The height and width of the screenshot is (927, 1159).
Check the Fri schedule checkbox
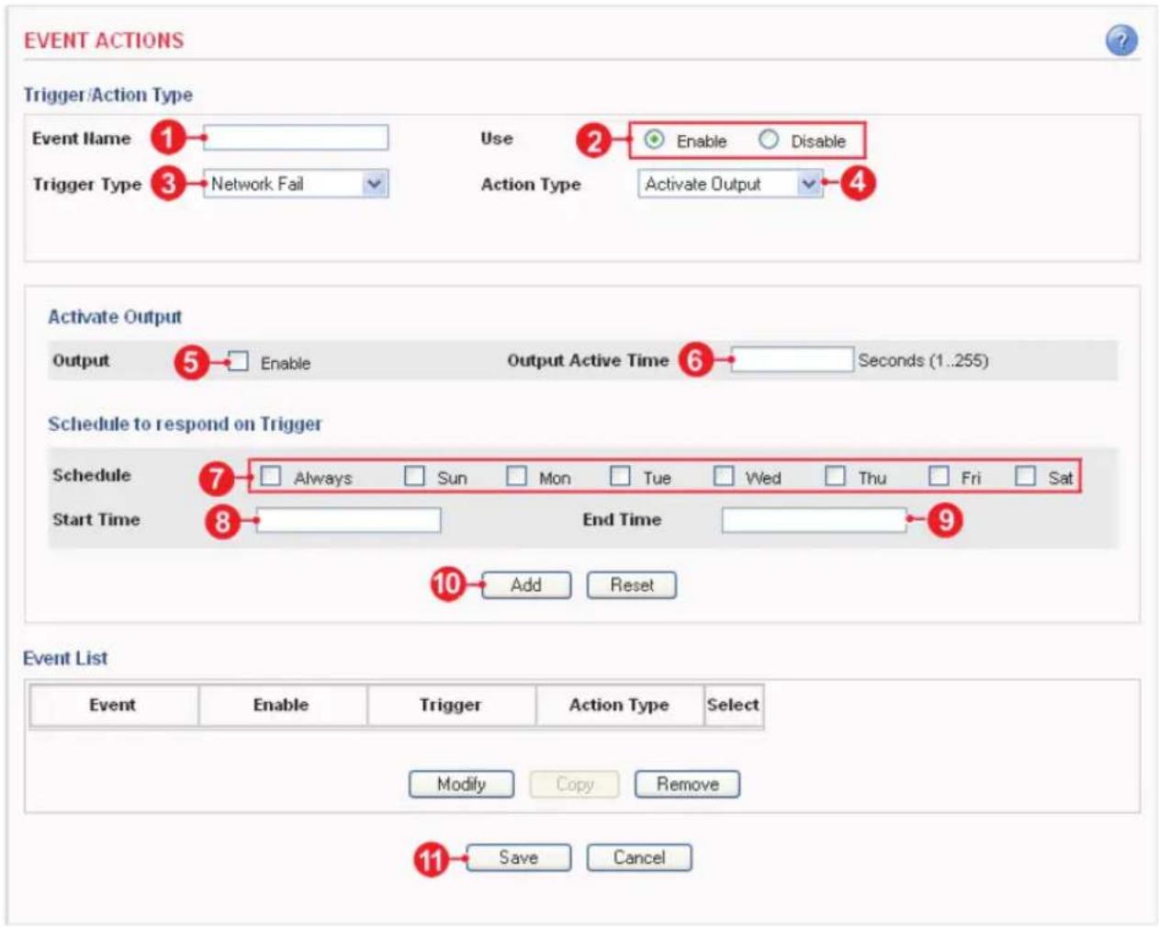(x=939, y=476)
